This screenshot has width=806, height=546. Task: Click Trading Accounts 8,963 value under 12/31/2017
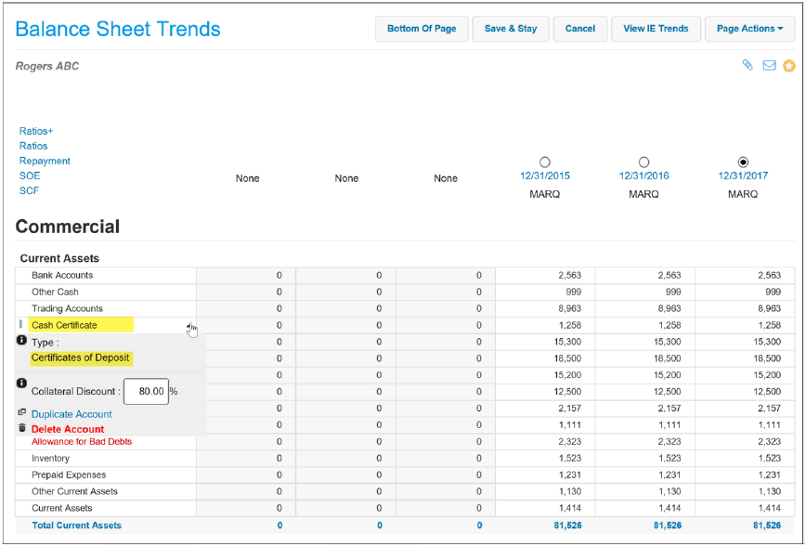tap(769, 308)
